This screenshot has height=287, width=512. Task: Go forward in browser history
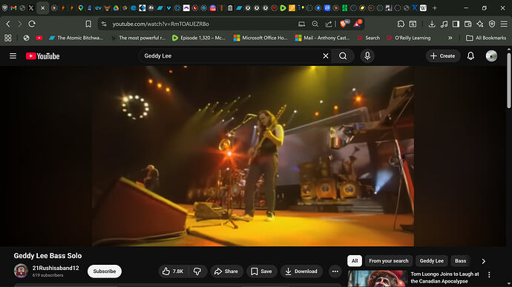click(x=20, y=24)
